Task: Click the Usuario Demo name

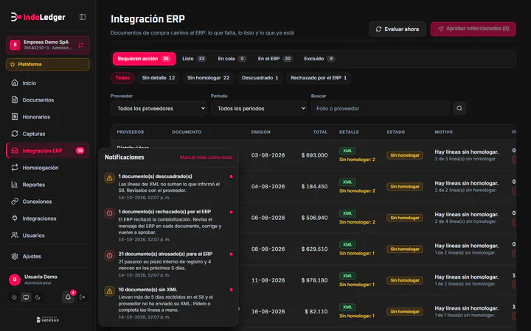Action: point(41,277)
